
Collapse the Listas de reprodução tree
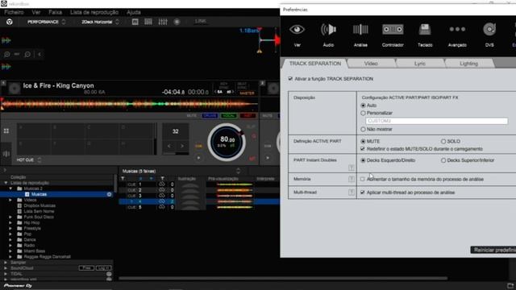(6, 183)
